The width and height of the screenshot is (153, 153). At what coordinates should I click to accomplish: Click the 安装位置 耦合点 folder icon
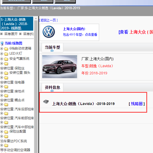6,96
